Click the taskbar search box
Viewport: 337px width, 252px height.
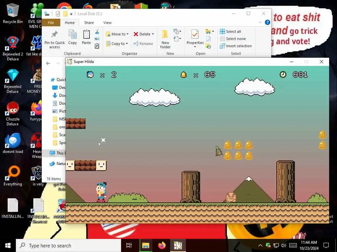click(x=68, y=245)
